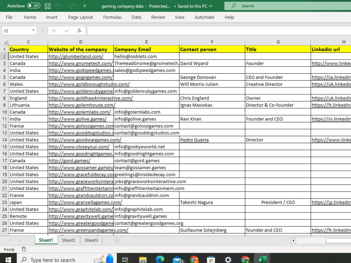This screenshot has width=351, height=263.
Task: Open the Redo history dropdown arrow
Action: (x=77, y=6)
